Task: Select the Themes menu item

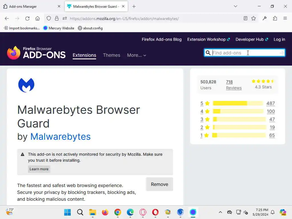Action: click(111, 55)
